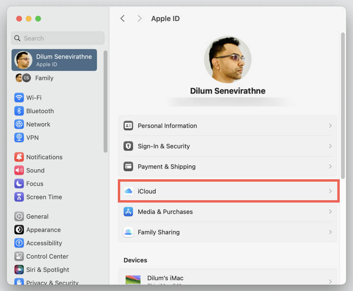
Task: Click the iCloud cloud icon
Action: coord(128,191)
